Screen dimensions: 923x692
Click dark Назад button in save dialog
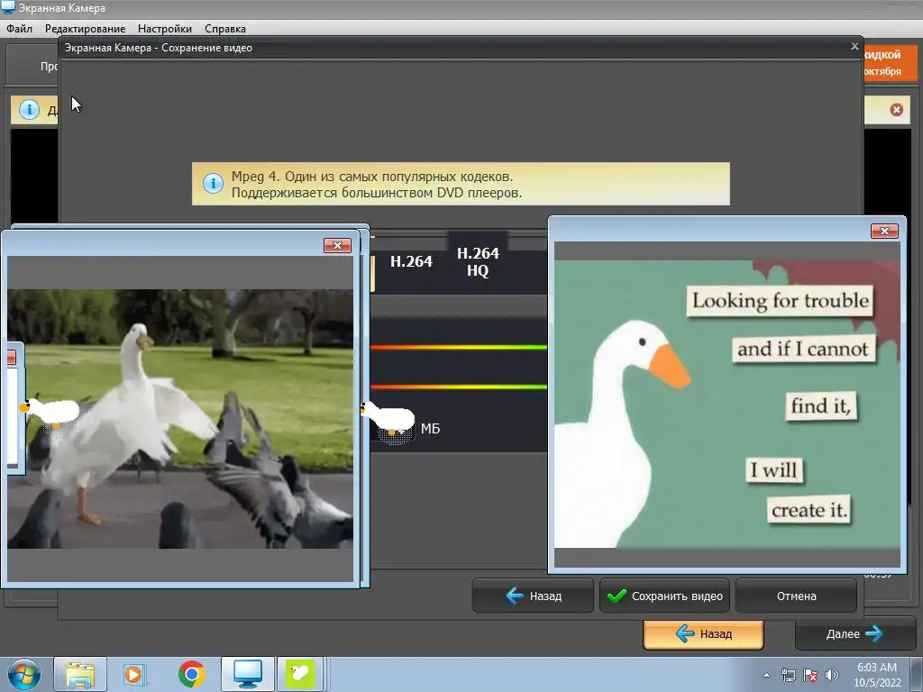tap(533, 596)
